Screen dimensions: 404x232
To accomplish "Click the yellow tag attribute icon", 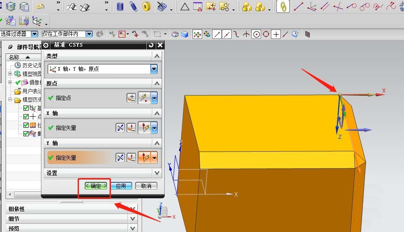I will (x=40, y=6).
